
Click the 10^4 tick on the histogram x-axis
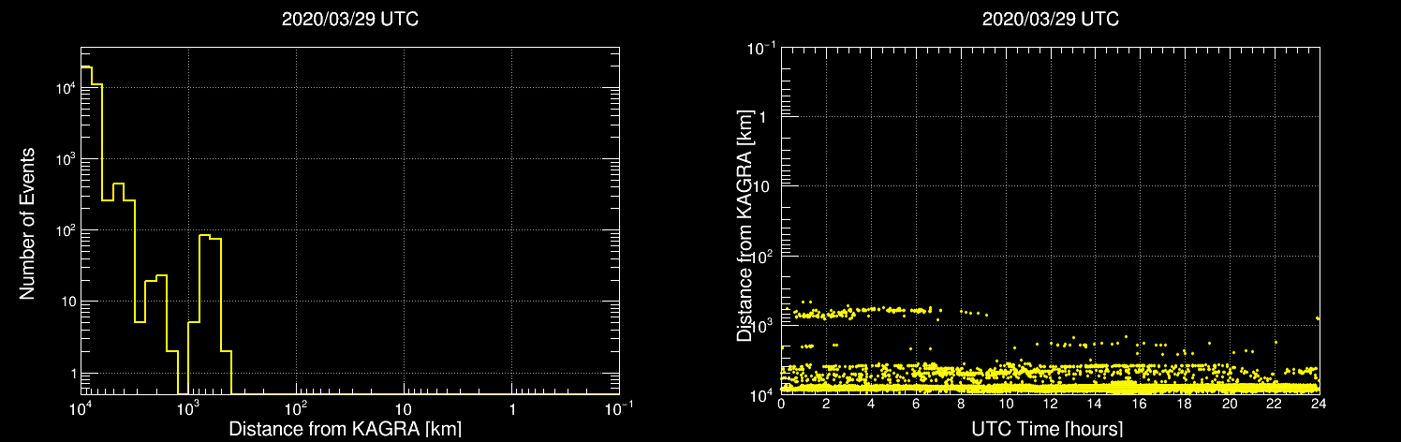click(x=81, y=408)
